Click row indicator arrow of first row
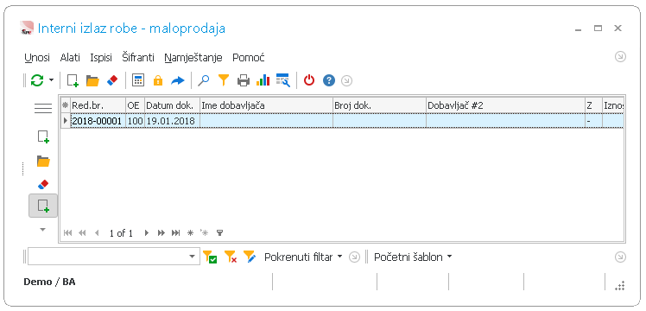Viewport: 646px width, 311px height. coord(65,121)
